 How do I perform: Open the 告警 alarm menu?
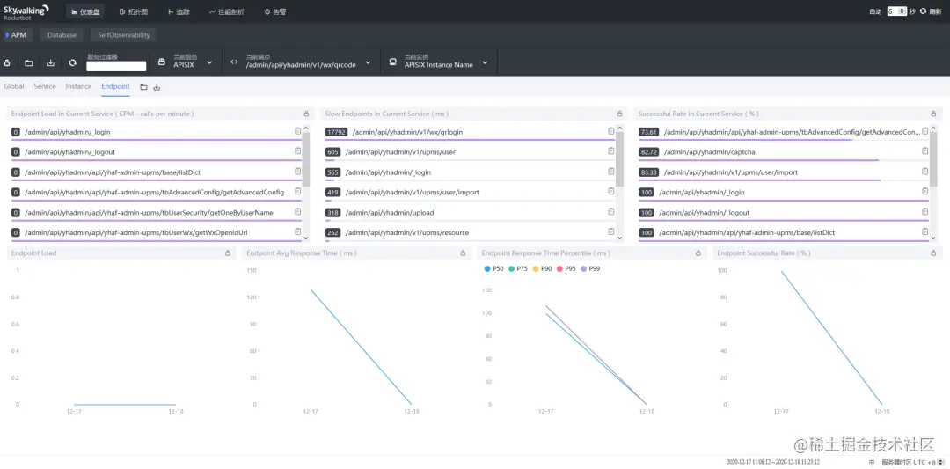(x=275, y=11)
